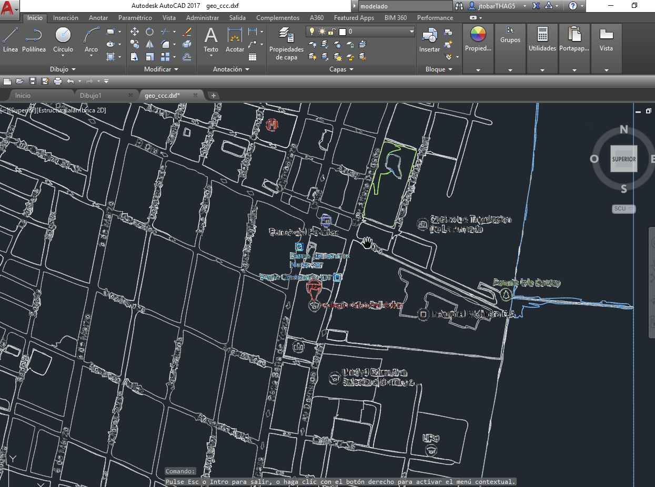Select the Rectangle tool in Dibujo panel
This screenshot has height=487, width=655.
[x=110, y=32]
